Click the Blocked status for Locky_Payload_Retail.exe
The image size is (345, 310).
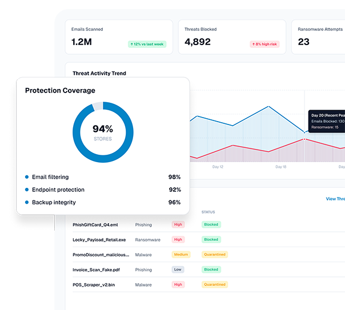[x=211, y=239]
